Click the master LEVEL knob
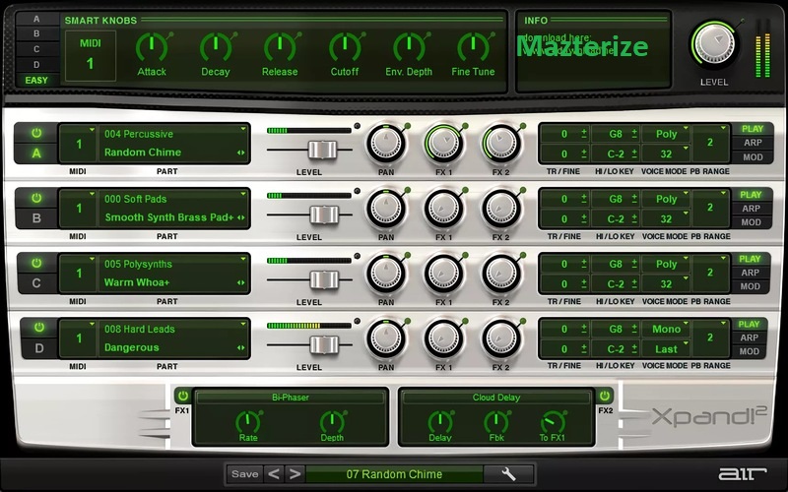Screen dimensions: 788x492 pyautogui.click(x=714, y=41)
